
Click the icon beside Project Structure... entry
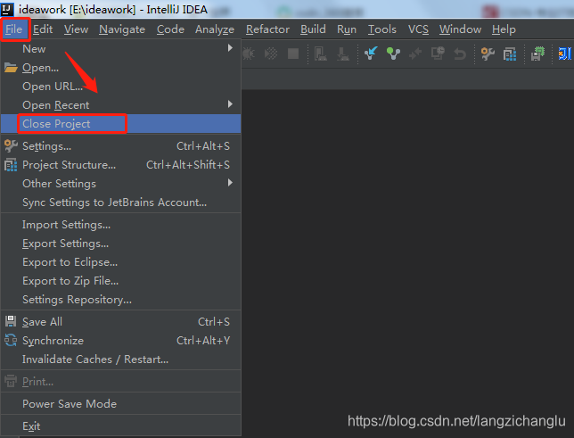click(x=11, y=165)
